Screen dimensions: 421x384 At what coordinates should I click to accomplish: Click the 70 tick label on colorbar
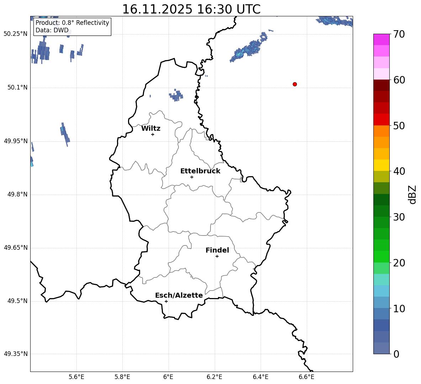(x=399, y=34)
